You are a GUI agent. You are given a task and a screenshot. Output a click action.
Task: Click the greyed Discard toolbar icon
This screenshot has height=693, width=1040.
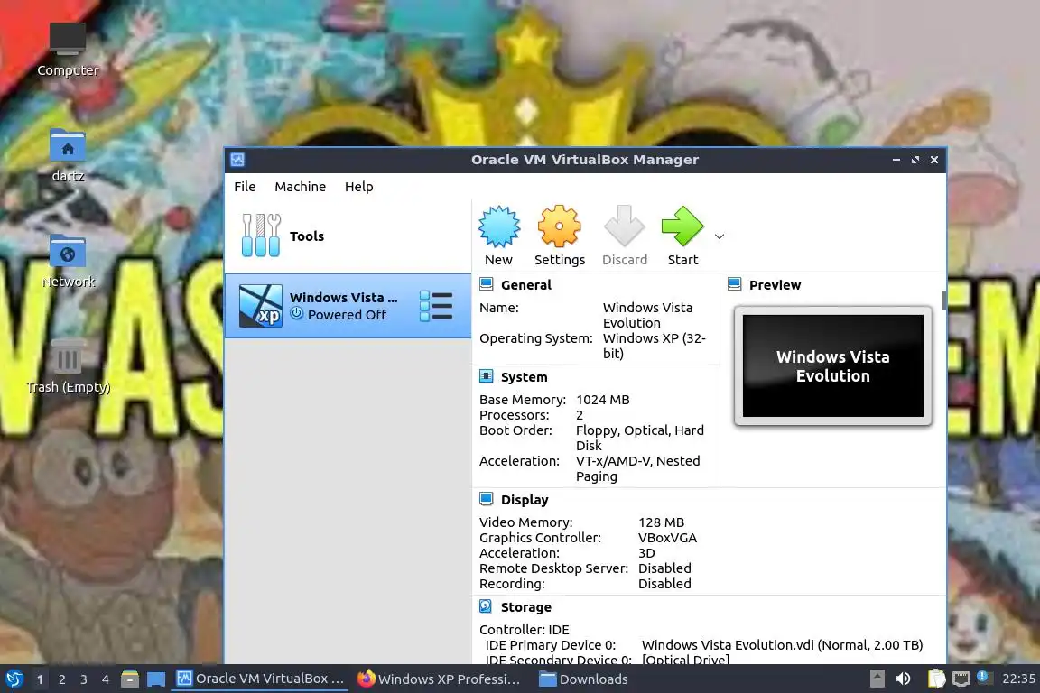tap(624, 236)
